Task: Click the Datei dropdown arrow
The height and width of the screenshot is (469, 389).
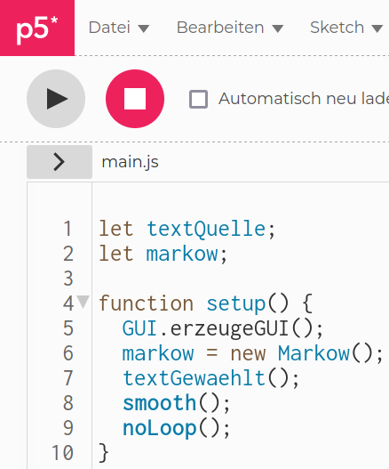Action: pyautogui.click(x=144, y=28)
